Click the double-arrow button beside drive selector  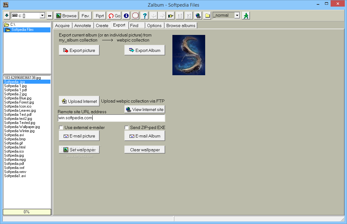[50, 16]
